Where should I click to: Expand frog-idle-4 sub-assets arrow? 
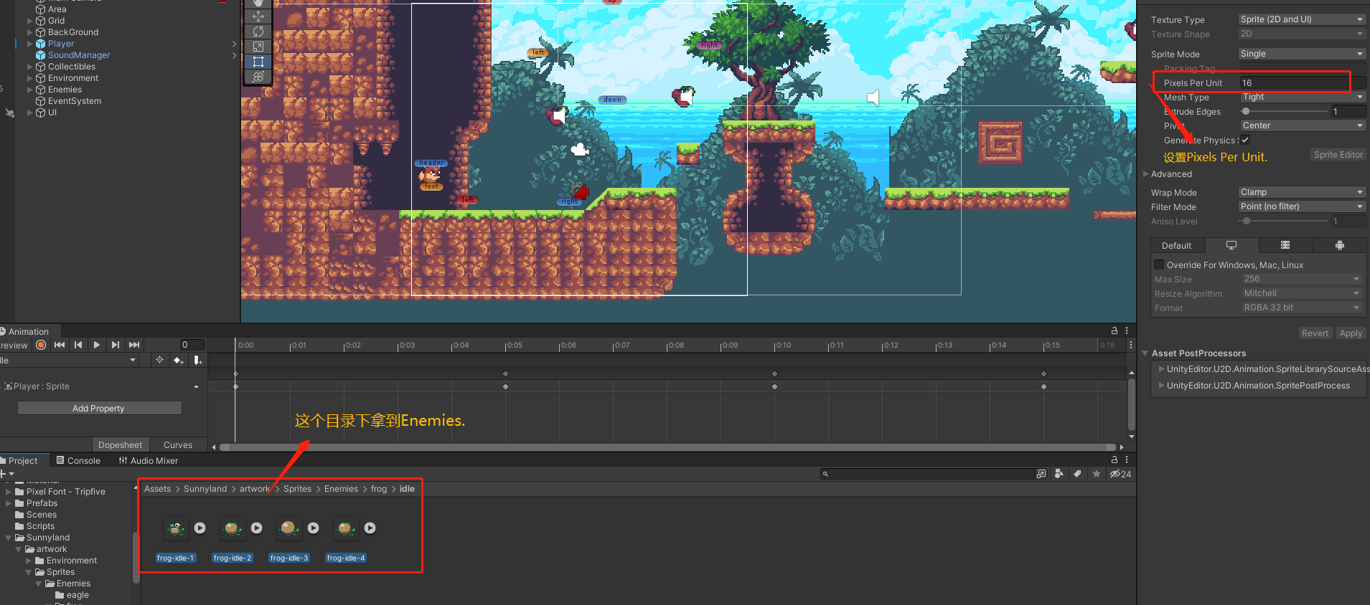(370, 528)
